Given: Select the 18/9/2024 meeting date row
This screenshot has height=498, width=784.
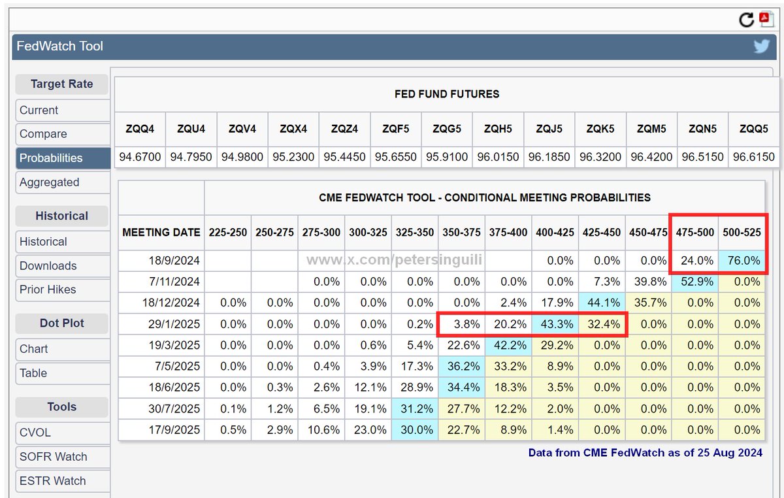Looking at the screenshot, I should pyautogui.click(x=442, y=260).
